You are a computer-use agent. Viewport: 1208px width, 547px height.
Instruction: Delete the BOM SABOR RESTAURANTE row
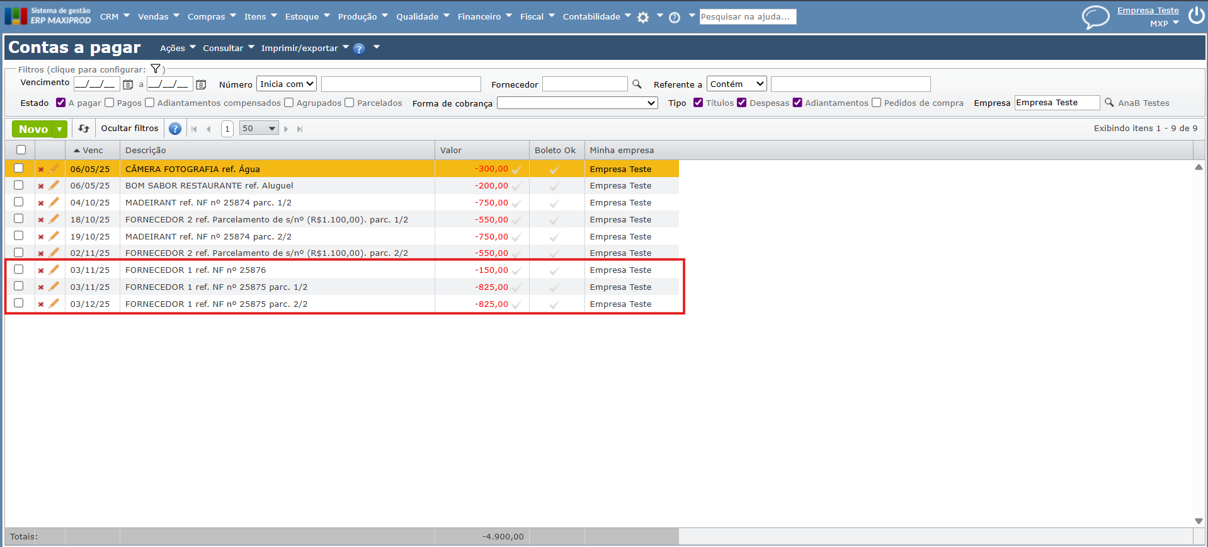point(40,187)
